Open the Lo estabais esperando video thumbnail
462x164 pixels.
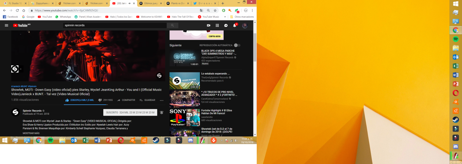[x=184, y=81]
